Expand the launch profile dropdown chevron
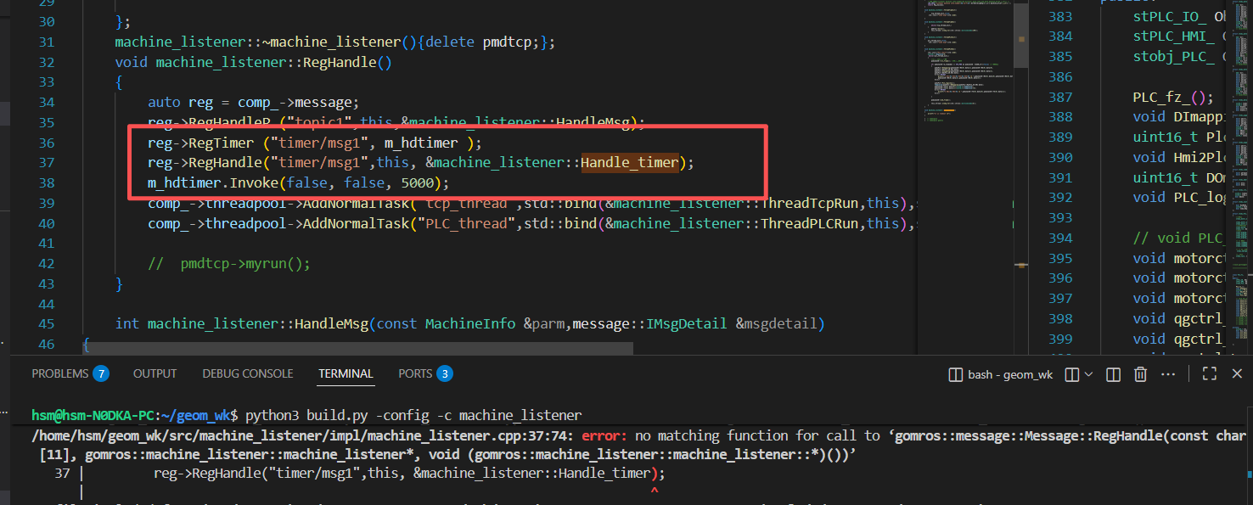Image resolution: width=1253 pixels, height=505 pixels. tap(1088, 374)
